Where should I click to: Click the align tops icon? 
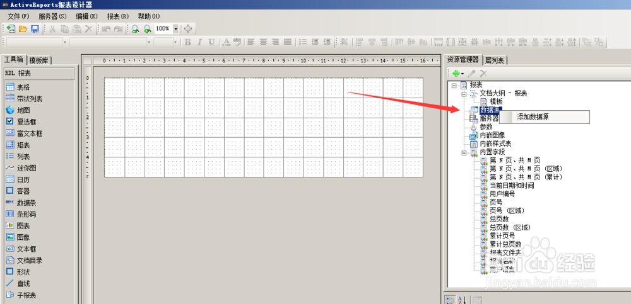pos(399,42)
